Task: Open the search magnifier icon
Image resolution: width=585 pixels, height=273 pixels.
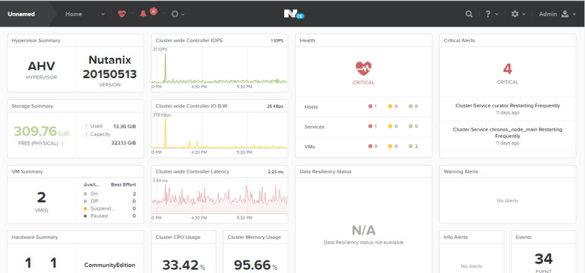Action: pyautogui.click(x=469, y=14)
